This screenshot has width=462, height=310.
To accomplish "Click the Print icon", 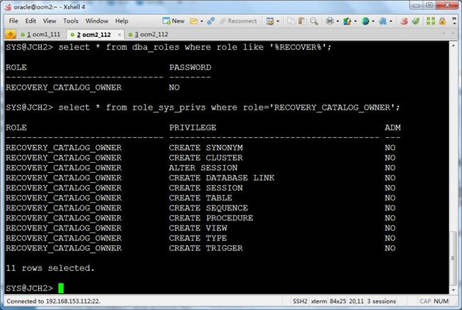I will tap(330, 21).
